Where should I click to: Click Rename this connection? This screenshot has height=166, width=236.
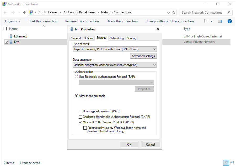[x=82, y=21]
